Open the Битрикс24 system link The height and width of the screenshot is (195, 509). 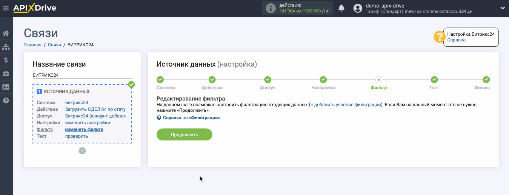pyautogui.click(x=77, y=102)
